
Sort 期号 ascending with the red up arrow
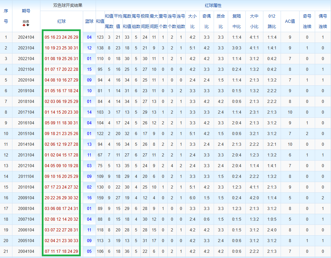pyautogui.click(x=24, y=25)
